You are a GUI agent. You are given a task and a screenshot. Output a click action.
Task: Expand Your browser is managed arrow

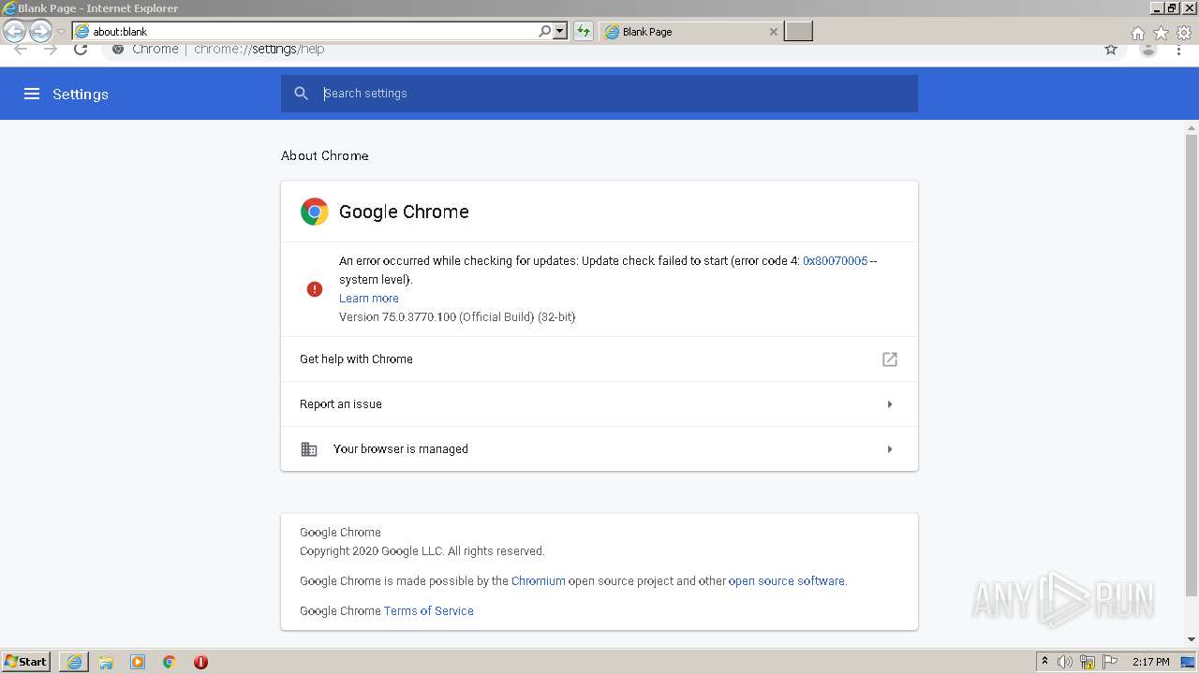pyautogui.click(x=890, y=449)
